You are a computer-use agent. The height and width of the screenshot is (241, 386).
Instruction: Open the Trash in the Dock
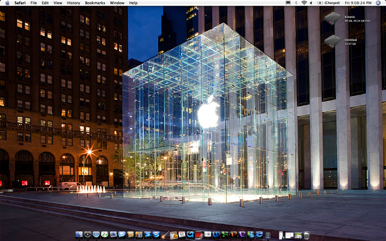pyautogui.click(x=307, y=235)
